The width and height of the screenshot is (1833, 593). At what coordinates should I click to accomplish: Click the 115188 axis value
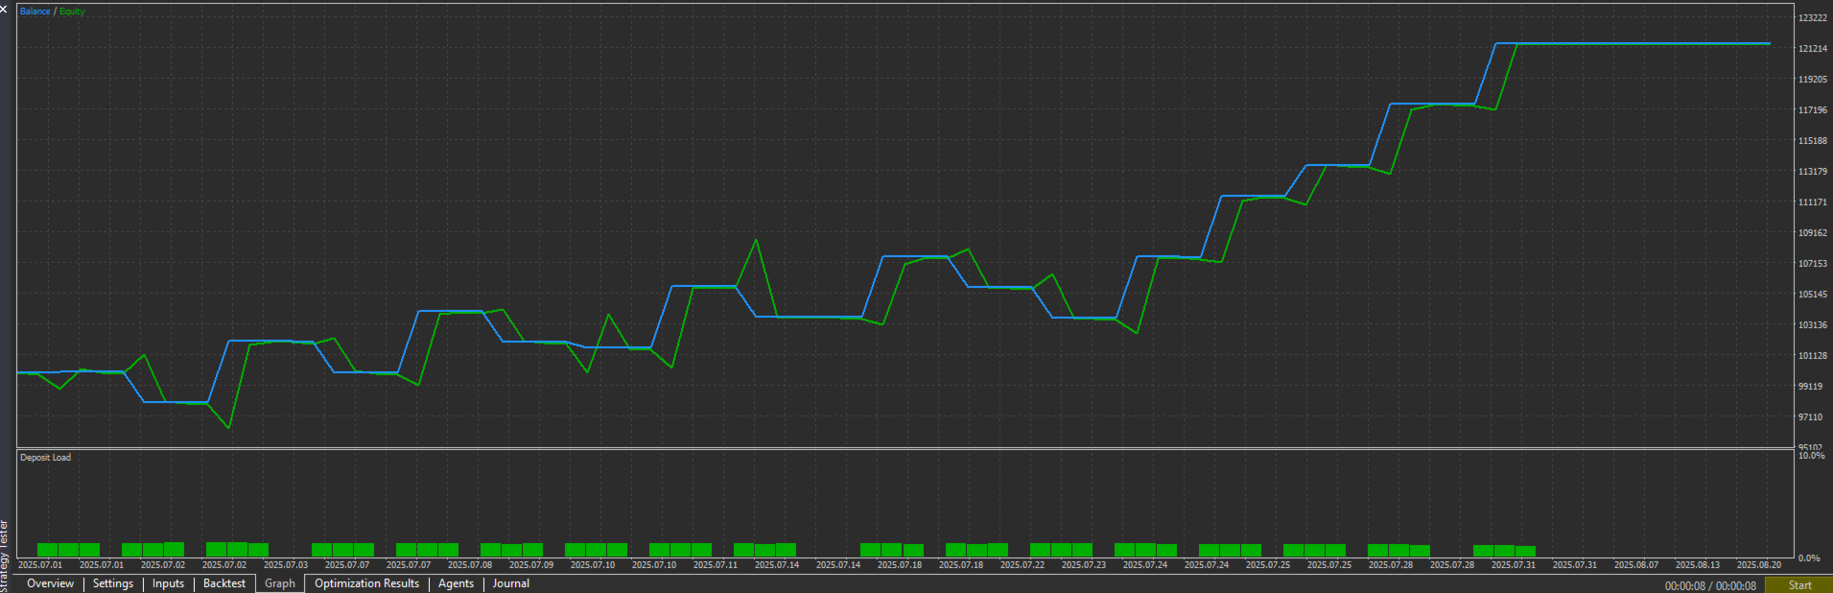pyautogui.click(x=1813, y=141)
